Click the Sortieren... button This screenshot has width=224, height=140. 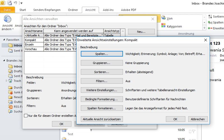[102, 72]
